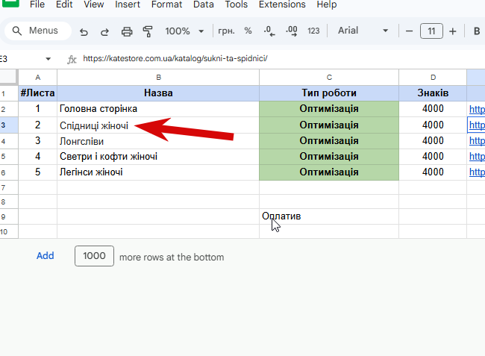
Task: Select header cell Знаків
Action: click(433, 93)
